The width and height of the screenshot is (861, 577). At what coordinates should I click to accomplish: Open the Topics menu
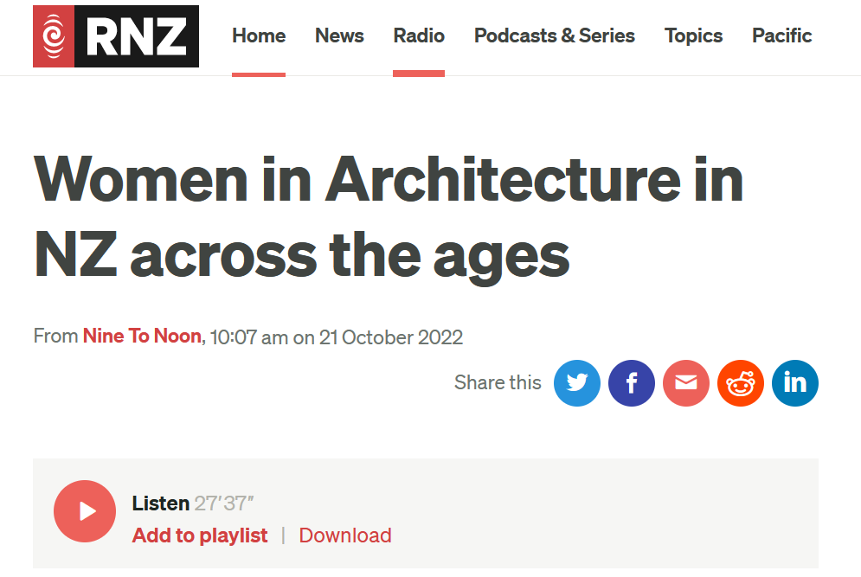[693, 35]
